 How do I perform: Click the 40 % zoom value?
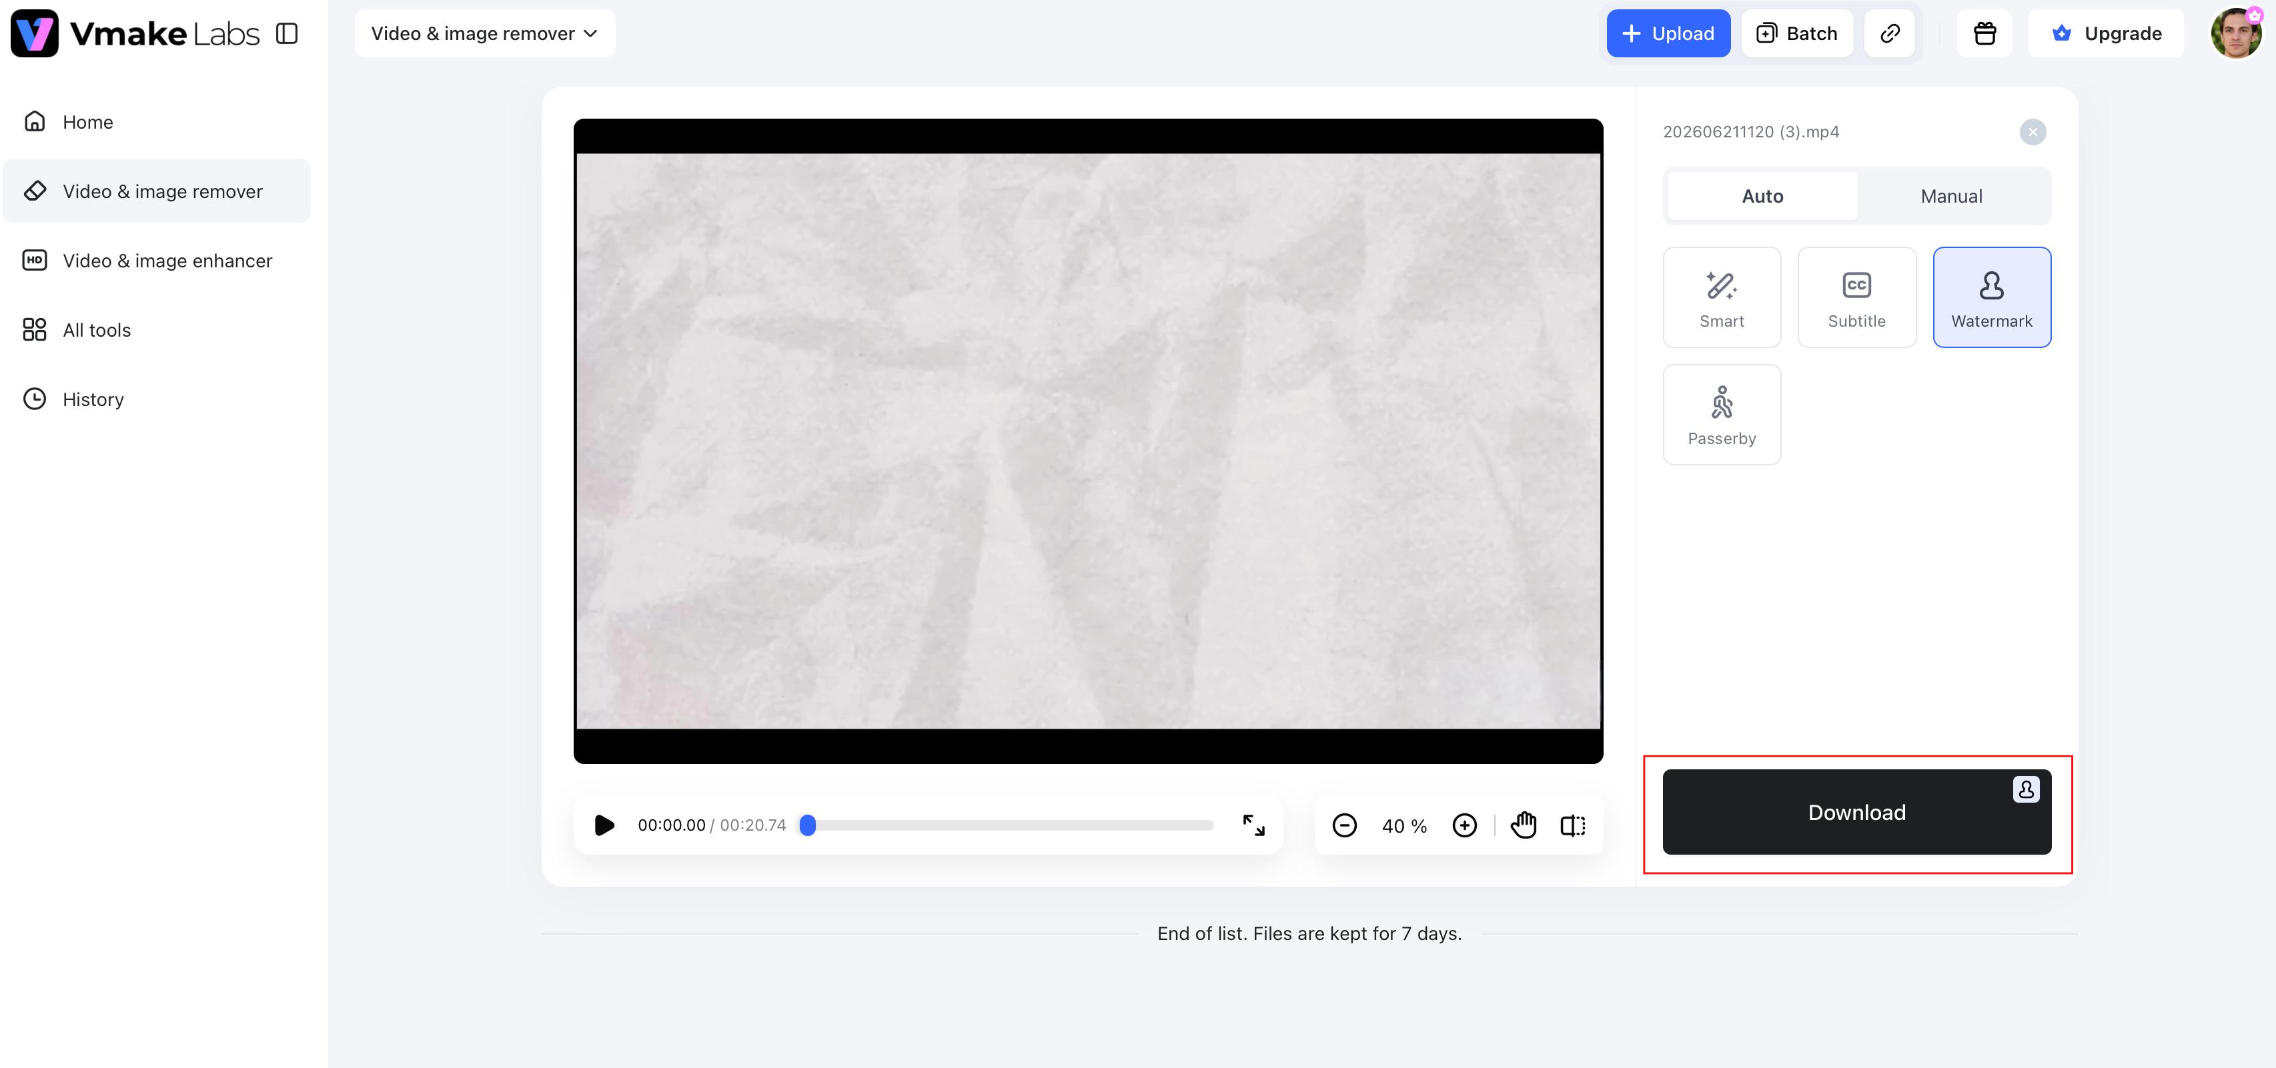pyautogui.click(x=1404, y=826)
